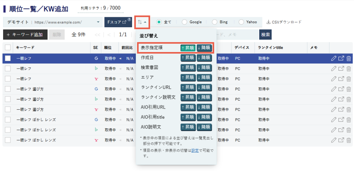Screen dimensions: 354x171
Task: Sort 作成日 in 昇順 order
Action: click(x=188, y=58)
